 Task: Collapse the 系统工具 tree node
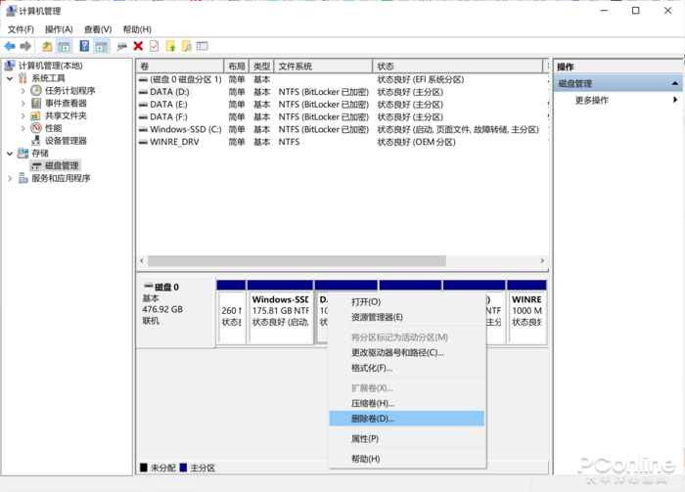coord(10,78)
